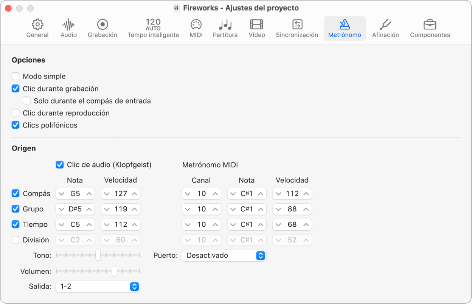The height and width of the screenshot is (304, 472).
Task: Increase Tiempo note C5 with up arrow
Action: [x=89, y=224]
